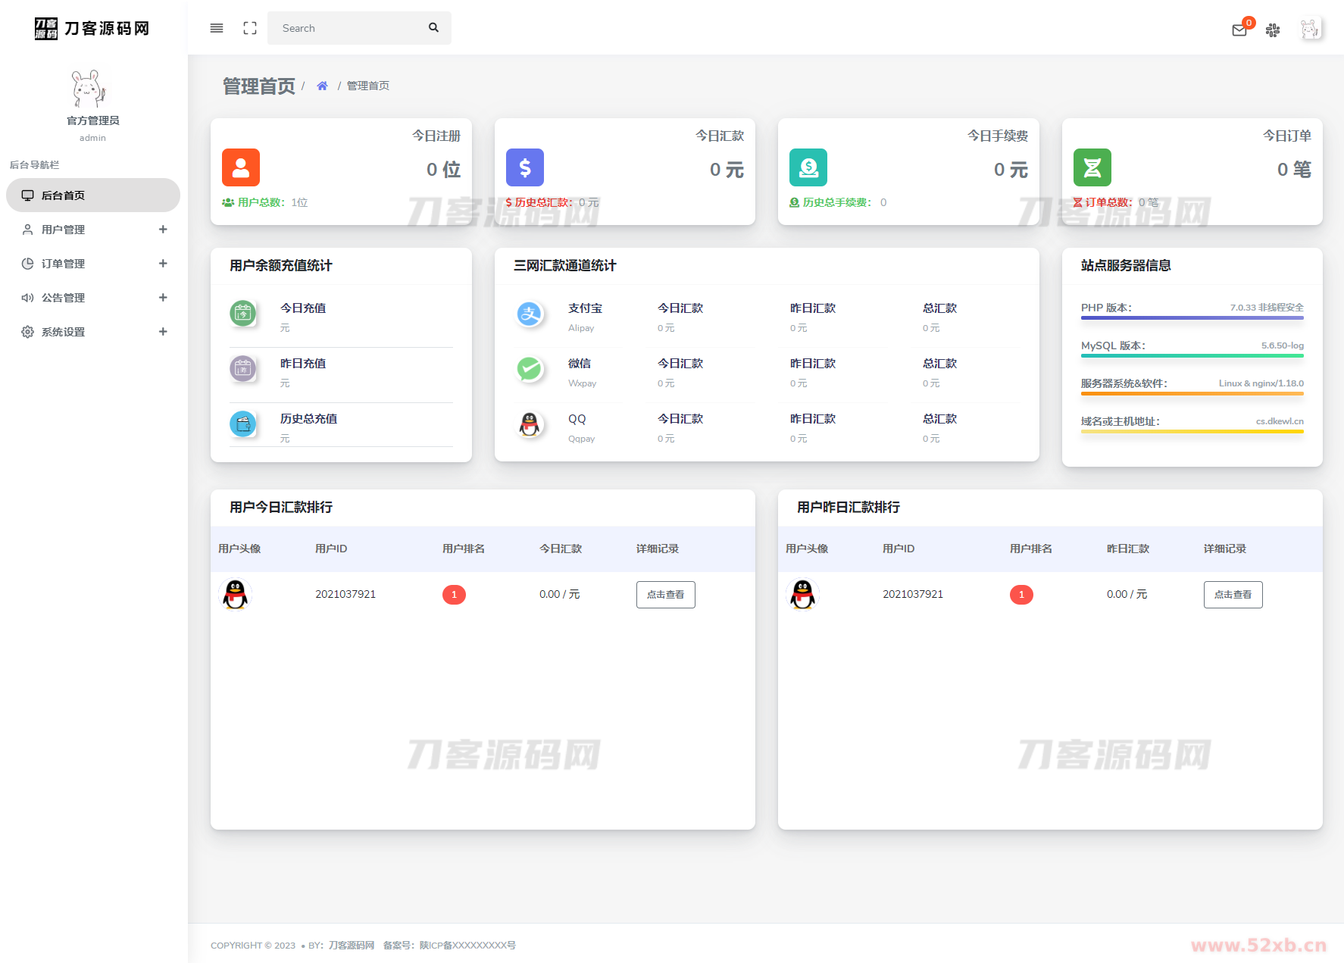Toggle the sidebar hamburger menu icon
Viewport: 1344px width, 963px height.
[217, 28]
